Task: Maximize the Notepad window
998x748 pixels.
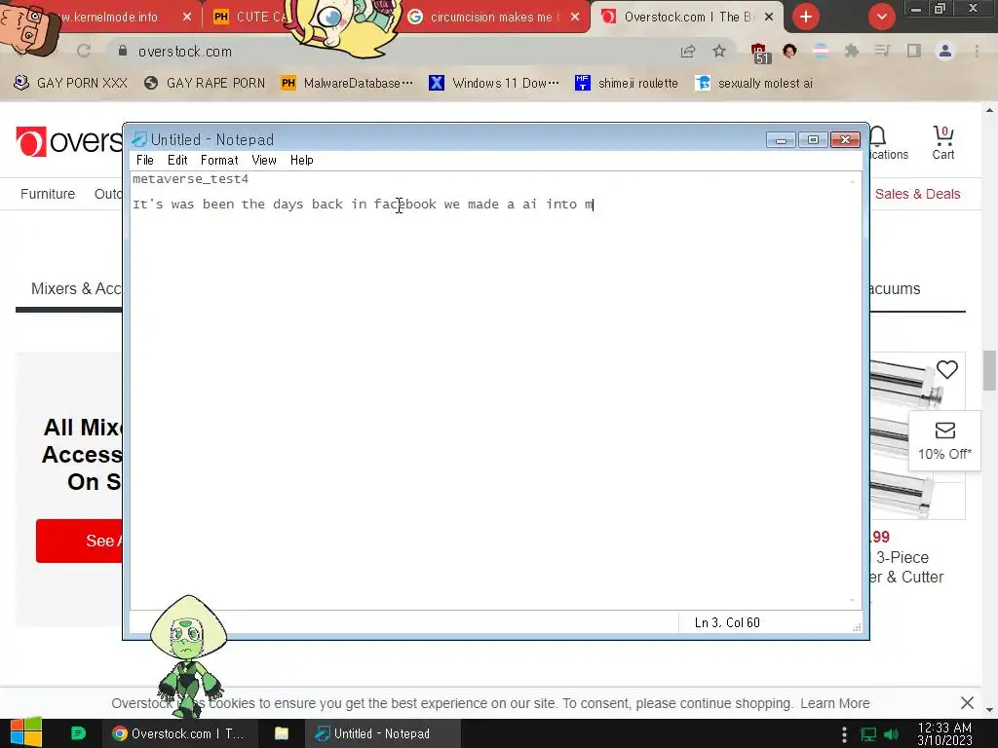Action: pos(813,140)
